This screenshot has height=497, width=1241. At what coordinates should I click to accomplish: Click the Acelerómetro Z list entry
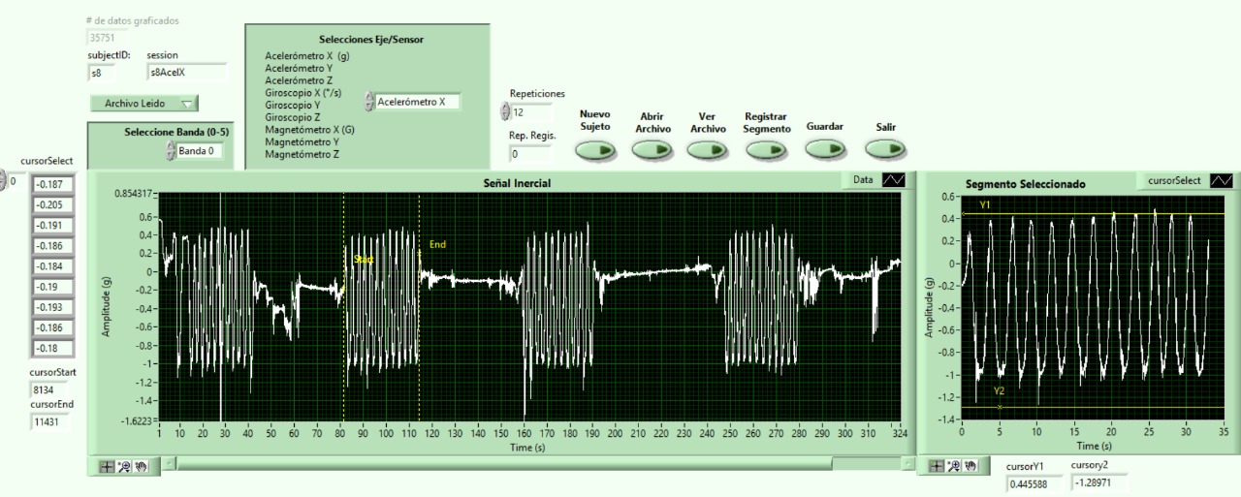point(299,81)
